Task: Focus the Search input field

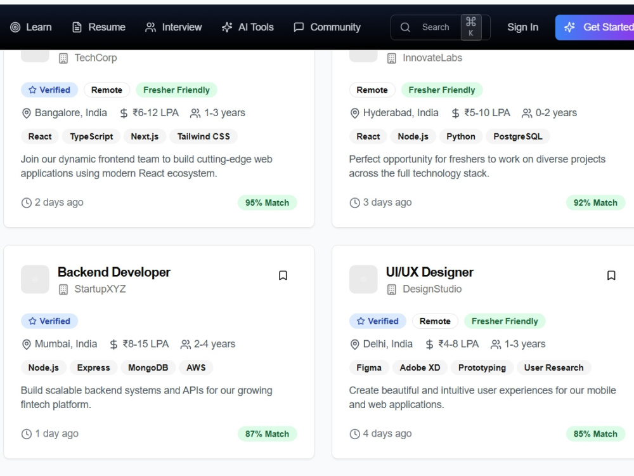Action: (x=441, y=27)
